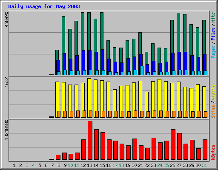The height and width of the screenshot is (170, 218).
Task: Select the orange sites bar for day 31
Action: point(206,114)
